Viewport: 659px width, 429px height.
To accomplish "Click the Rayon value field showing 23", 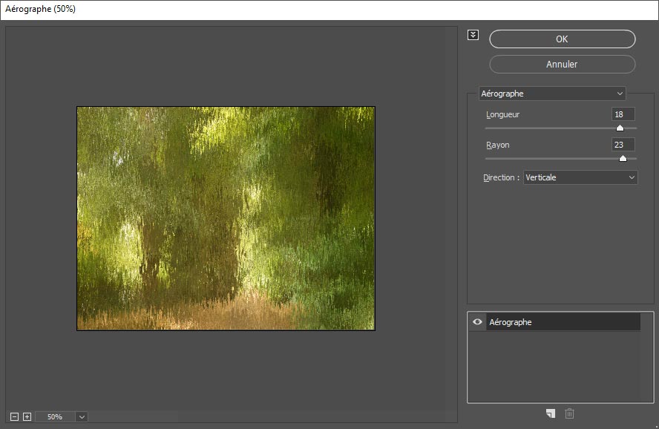I will [623, 145].
